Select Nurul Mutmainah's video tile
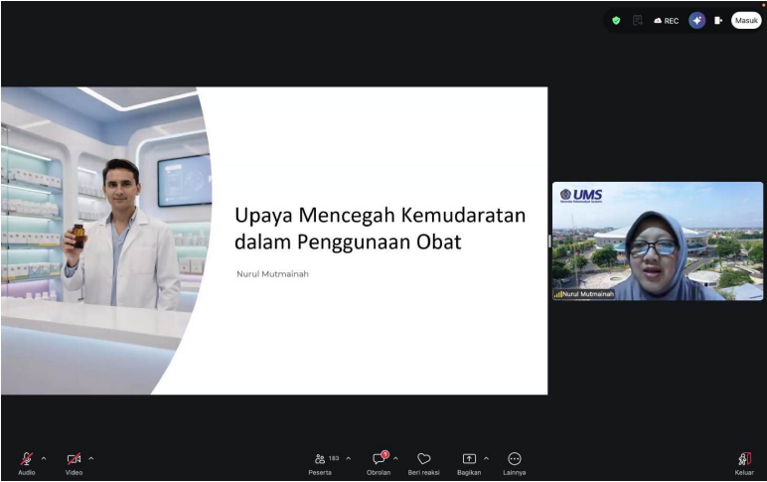The width and height of the screenshot is (767, 482). tap(658, 241)
